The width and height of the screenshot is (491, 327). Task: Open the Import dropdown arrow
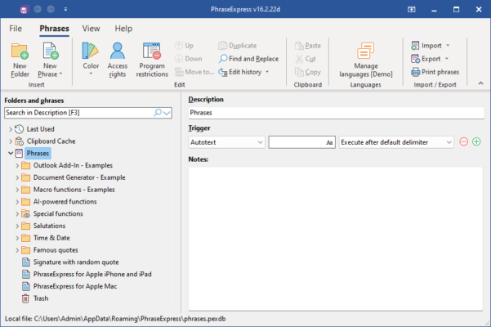448,46
